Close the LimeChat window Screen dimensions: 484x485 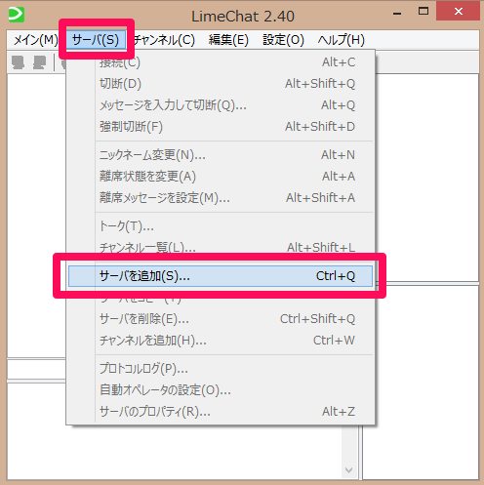459,12
